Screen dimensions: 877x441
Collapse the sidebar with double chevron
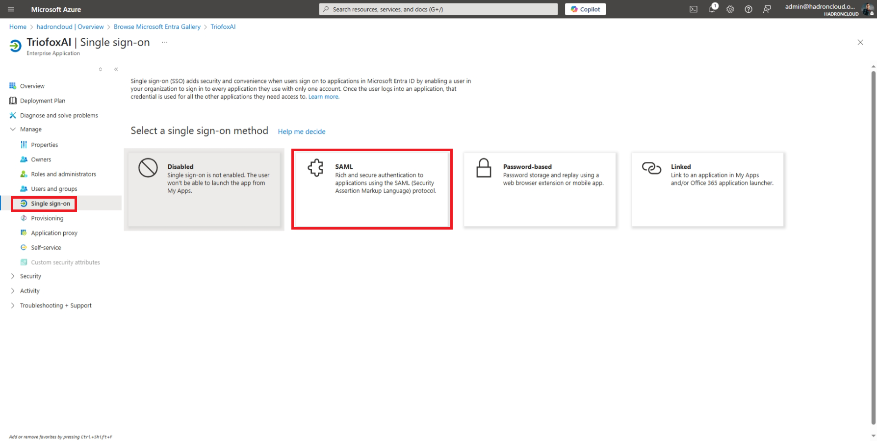(x=116, y=69)
